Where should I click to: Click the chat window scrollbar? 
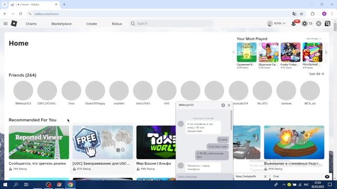pos(231,120)
